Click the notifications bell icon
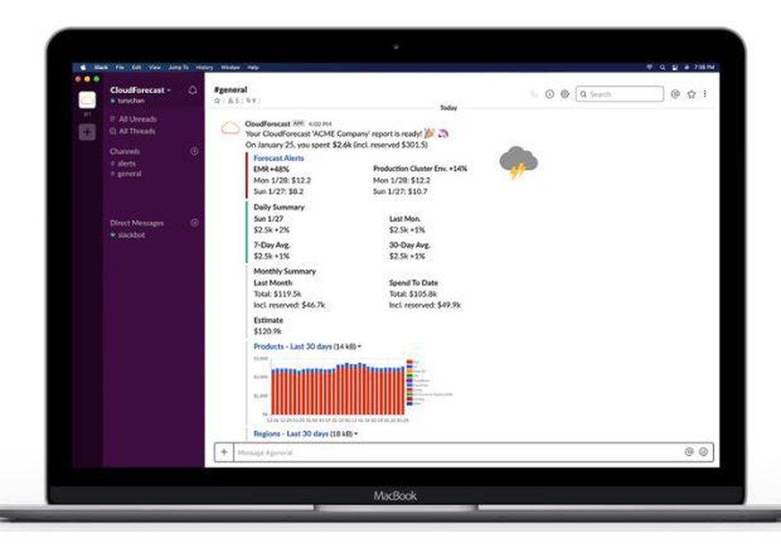Image resolution: width=781 pixels, height=558 pixels. tap(192, 90)
